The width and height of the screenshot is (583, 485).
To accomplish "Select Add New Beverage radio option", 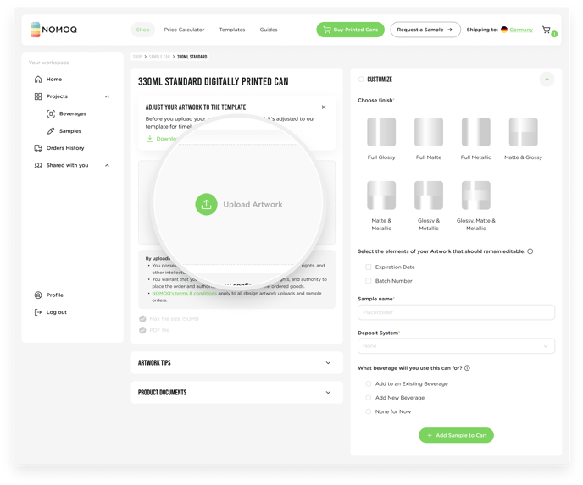I will point(368,398).
